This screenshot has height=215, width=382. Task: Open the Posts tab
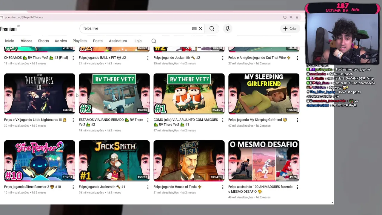coord(98,41)
